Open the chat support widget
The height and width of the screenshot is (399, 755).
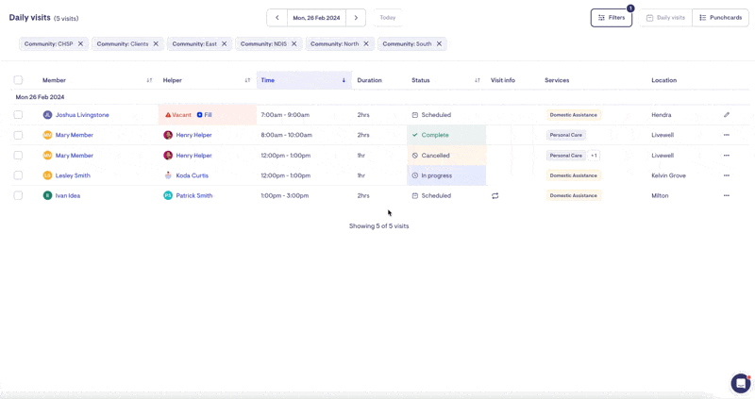tap(741, 383)
